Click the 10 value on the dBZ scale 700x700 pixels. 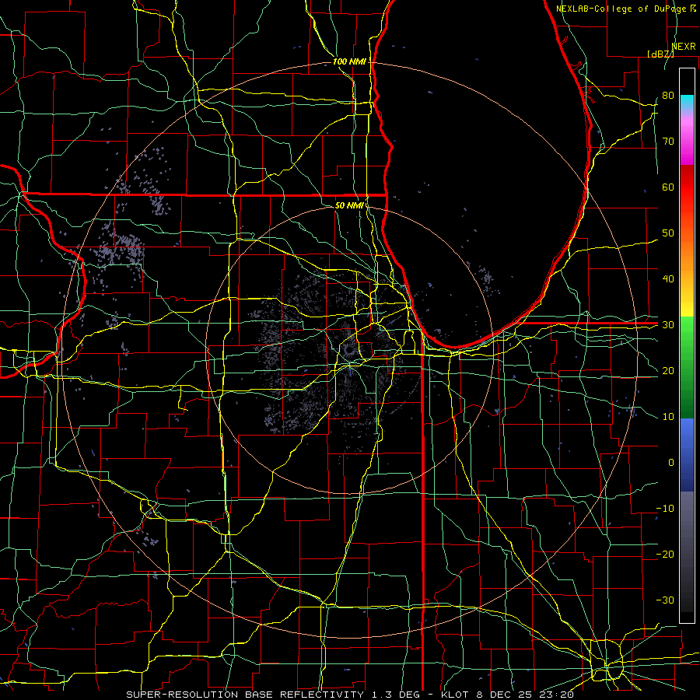coord(668,417)
